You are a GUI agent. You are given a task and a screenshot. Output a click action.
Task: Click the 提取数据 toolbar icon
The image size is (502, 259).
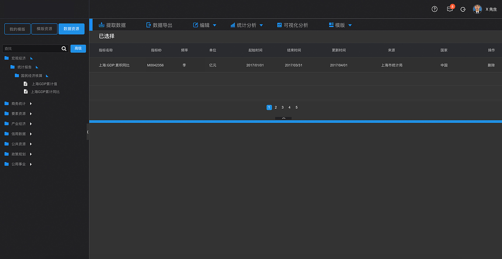102,25
